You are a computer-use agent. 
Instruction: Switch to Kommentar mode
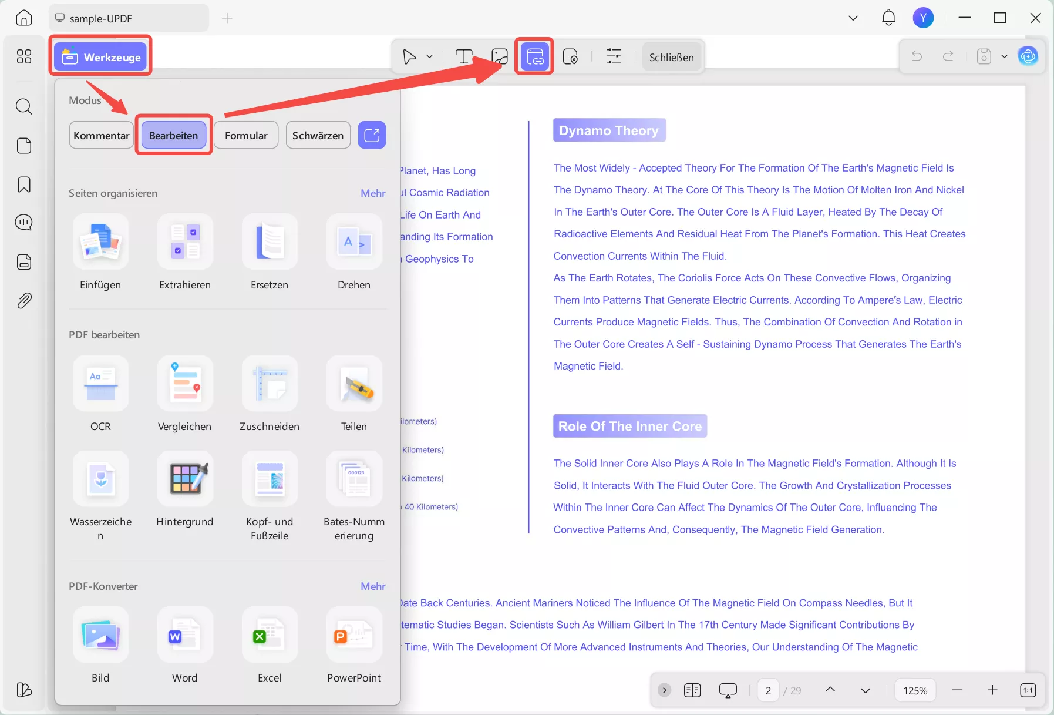coord(102,135)
